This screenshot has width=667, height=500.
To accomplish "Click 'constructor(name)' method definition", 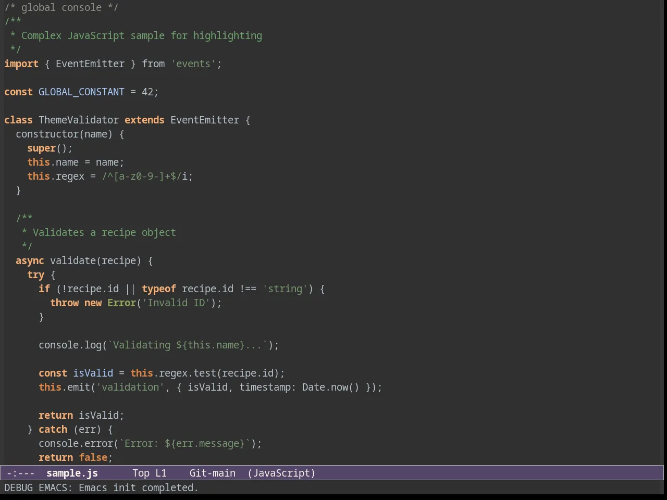I will coord(64,134).
